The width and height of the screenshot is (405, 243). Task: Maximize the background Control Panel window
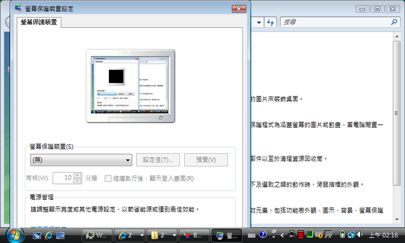[x=377, y=9]
